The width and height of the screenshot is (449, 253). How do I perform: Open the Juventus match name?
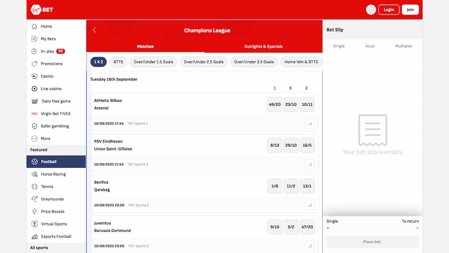(102, 223)
